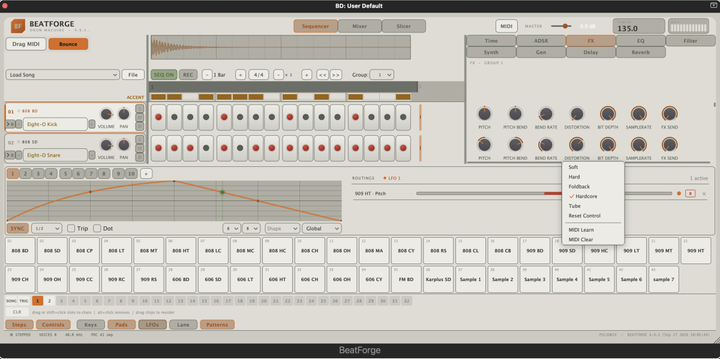Click the Drag MIDI button

(26, 44)
